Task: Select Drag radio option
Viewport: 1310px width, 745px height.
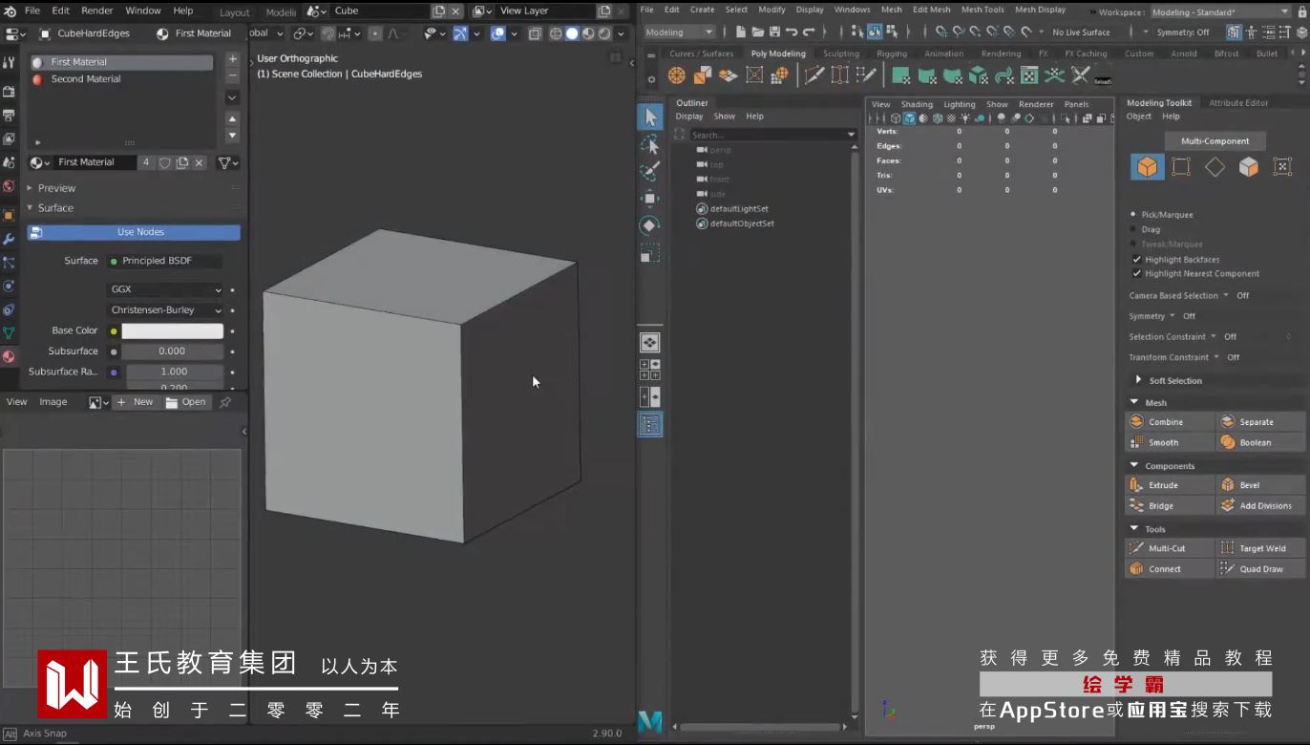Action: [x=1133, y=229]
